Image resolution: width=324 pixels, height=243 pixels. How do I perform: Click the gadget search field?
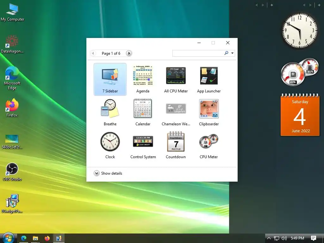click(x=198, y=53)
